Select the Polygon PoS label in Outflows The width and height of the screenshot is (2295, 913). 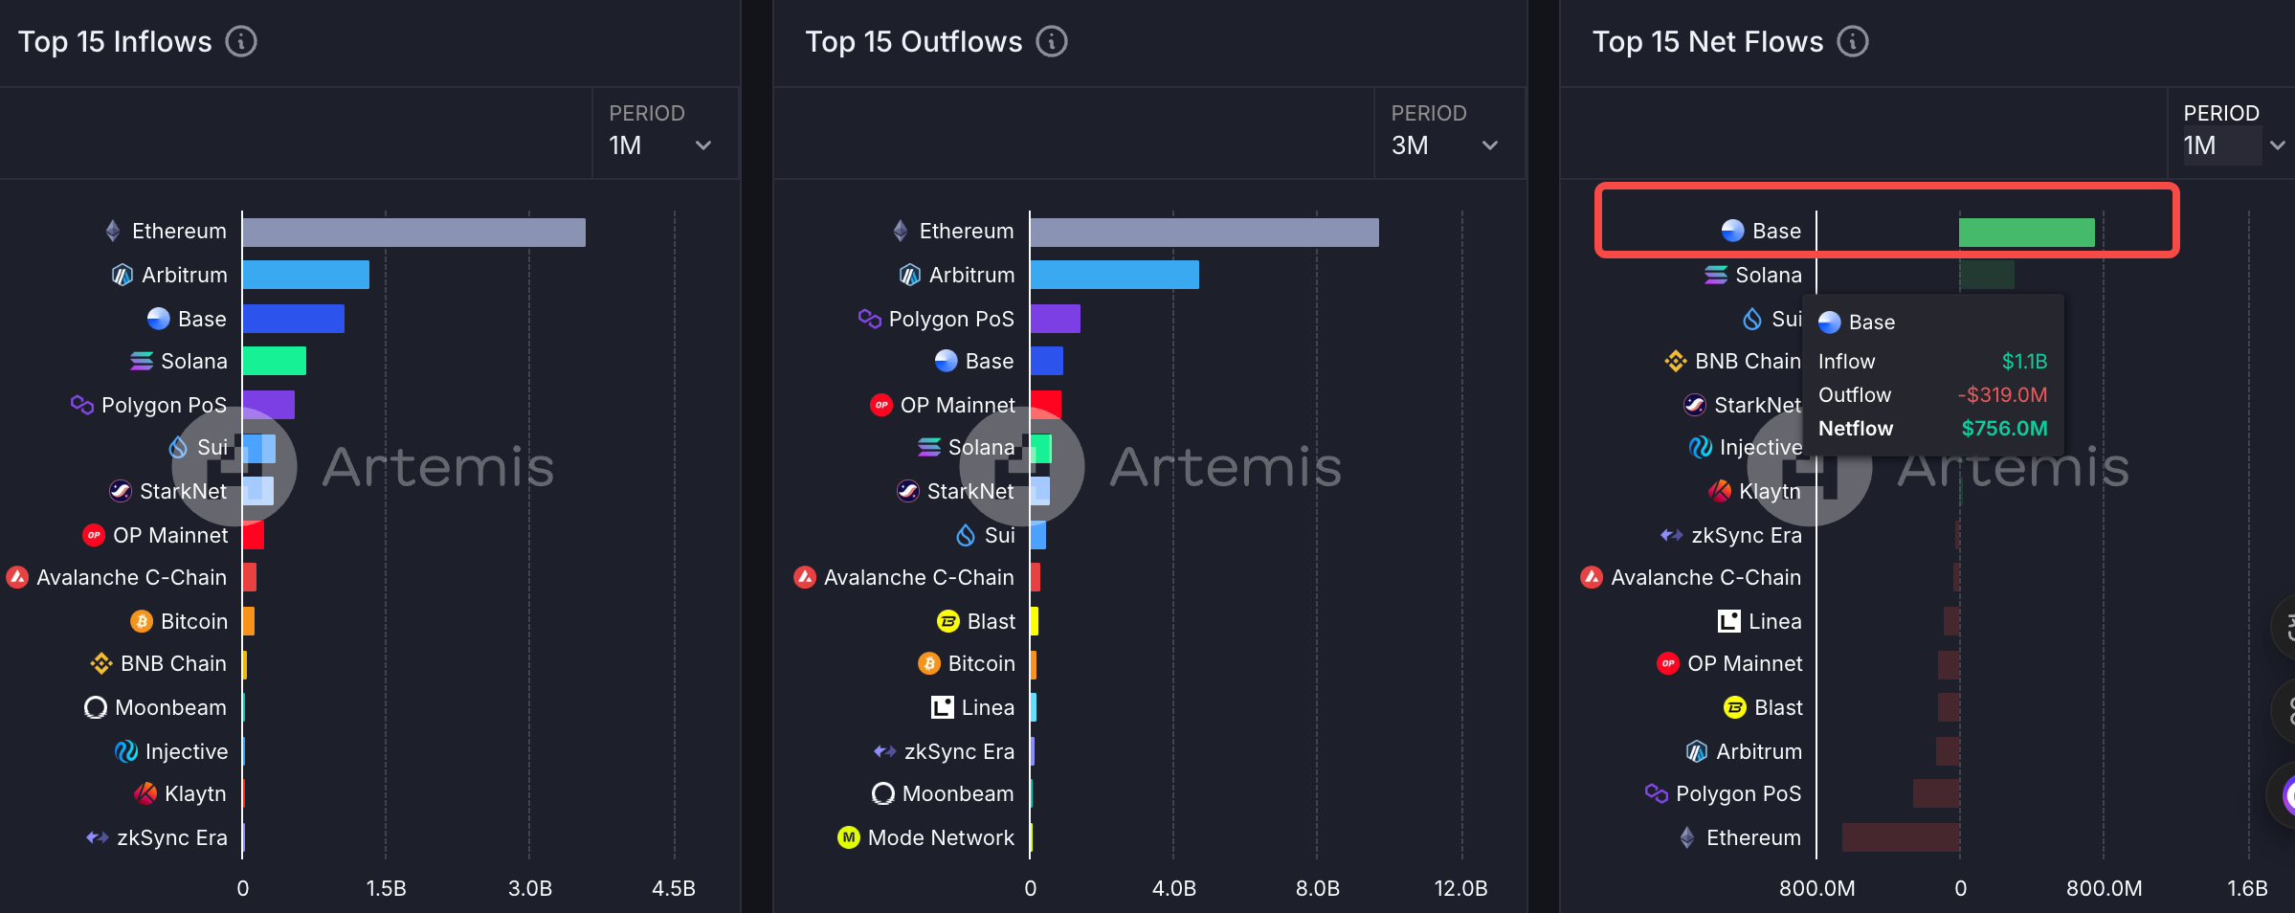tap(950, 319)
